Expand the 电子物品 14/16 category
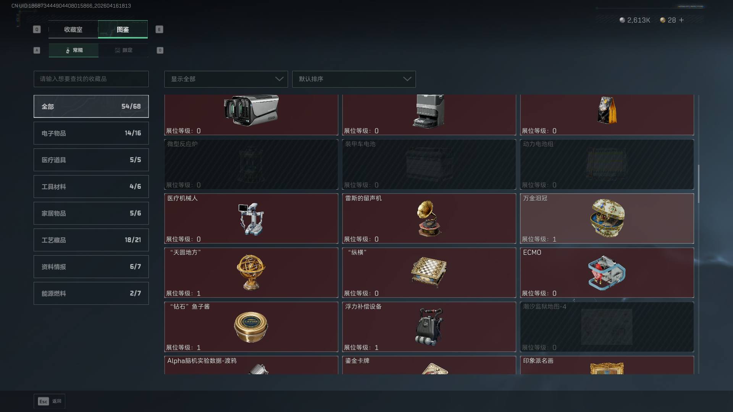Viewport: 733px width, 412px height. (x=91, y=133)
